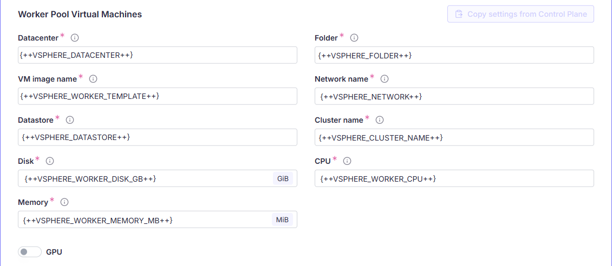Enable the GPU toggle switch
612x266 pixels.
[30, 252]
